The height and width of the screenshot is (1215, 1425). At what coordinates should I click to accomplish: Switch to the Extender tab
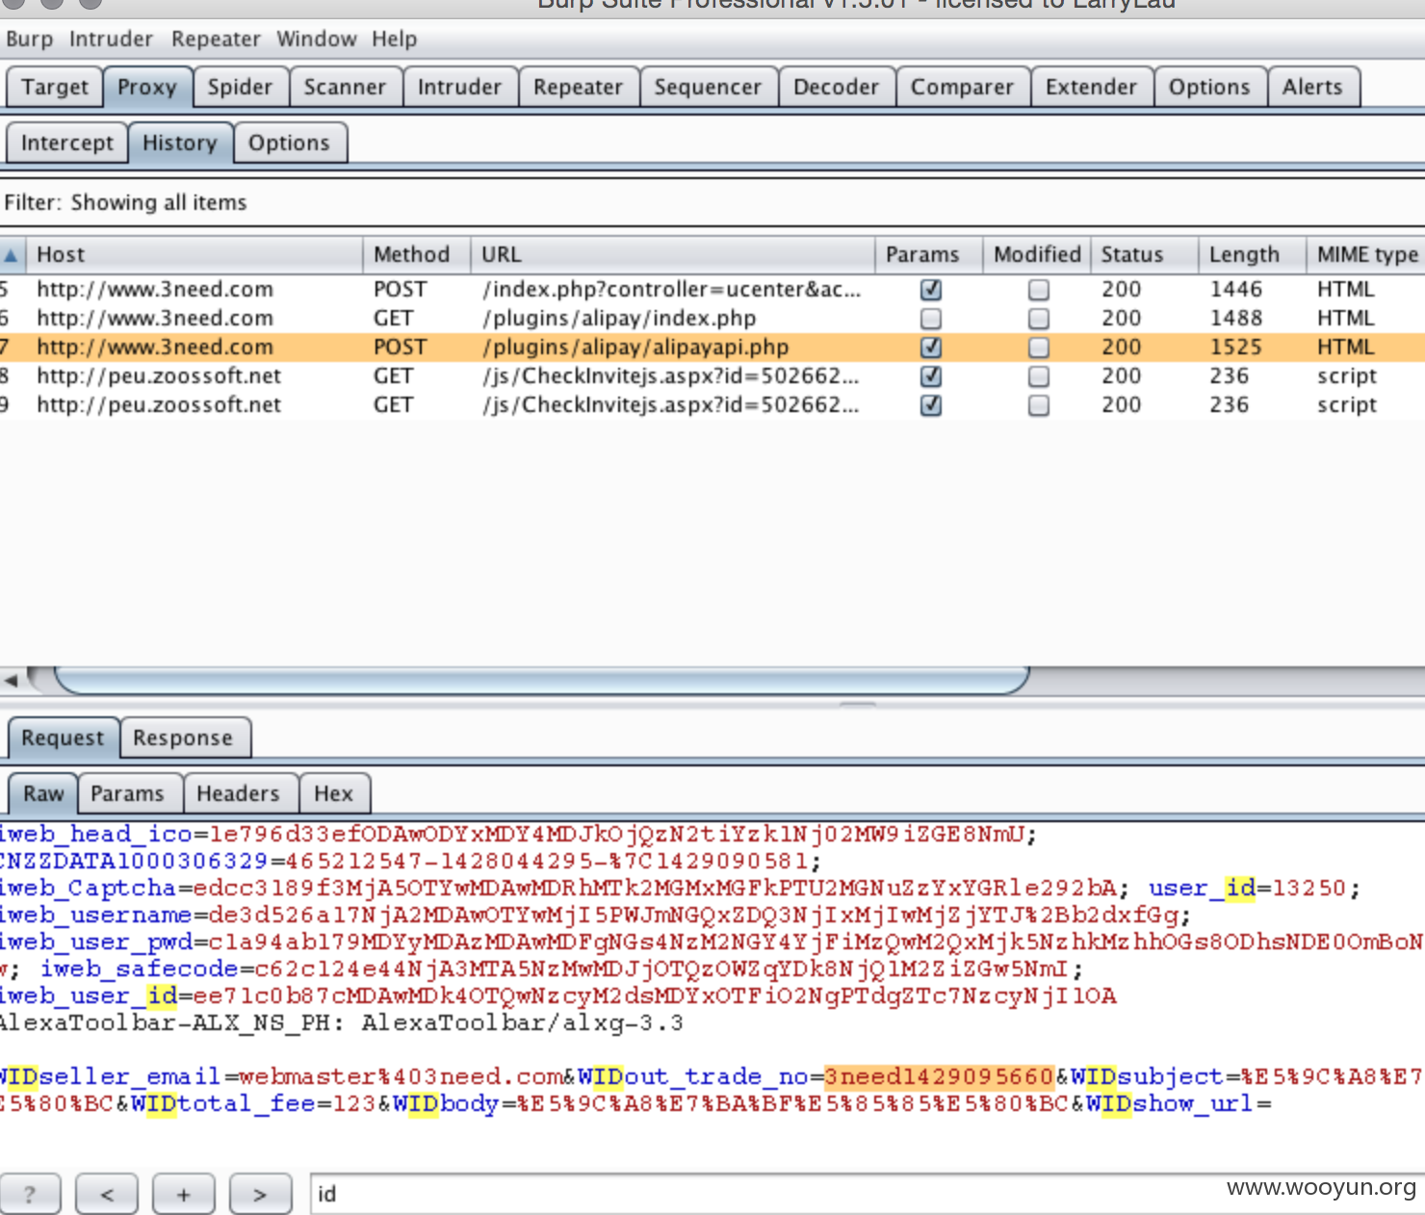(1091, 87)
